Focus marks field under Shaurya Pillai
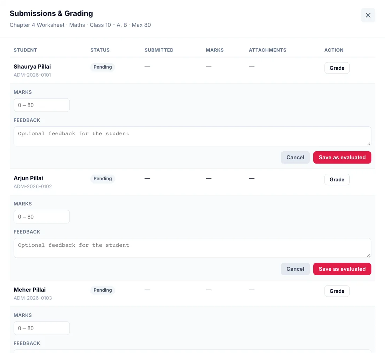Viewport: 385px width, 353px height. (x=42, y=105)
